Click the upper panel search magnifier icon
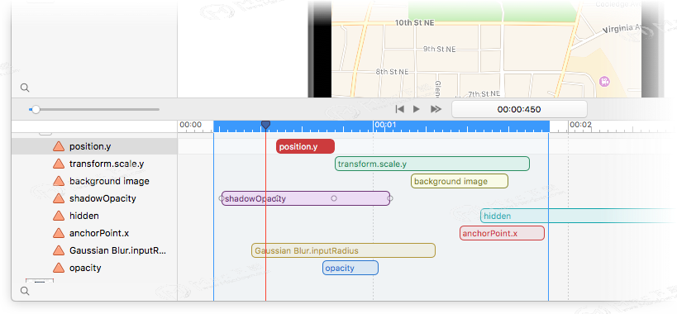 (25, 88)
